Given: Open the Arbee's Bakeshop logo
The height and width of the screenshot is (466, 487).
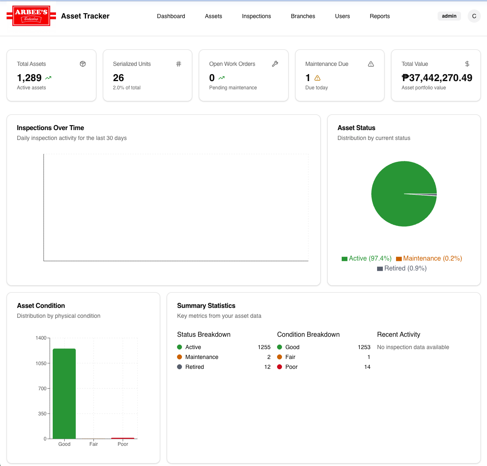Looking at the screenshot, I should pos(31,16).
